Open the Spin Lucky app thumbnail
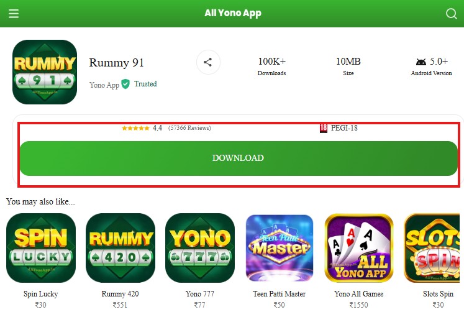Viewport: 464px width, 330px height. pyautogui.click(x=41, y=248)
